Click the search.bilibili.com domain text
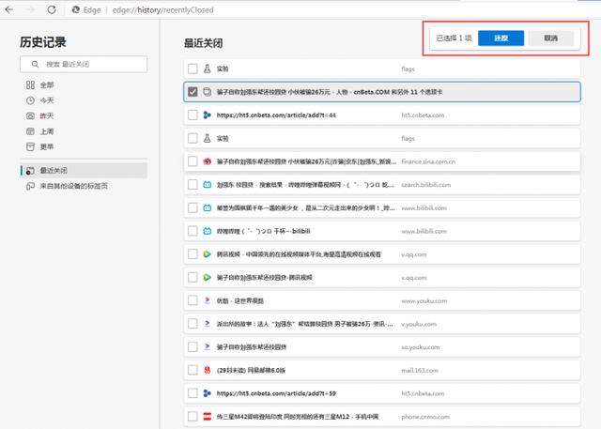This screenshot has width=601, height=429. pos(425,185)
